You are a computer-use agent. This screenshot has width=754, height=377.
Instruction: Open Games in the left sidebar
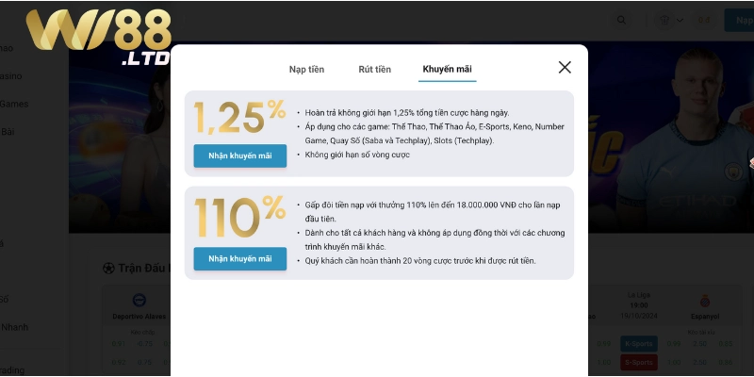click(x=14, y=104)
